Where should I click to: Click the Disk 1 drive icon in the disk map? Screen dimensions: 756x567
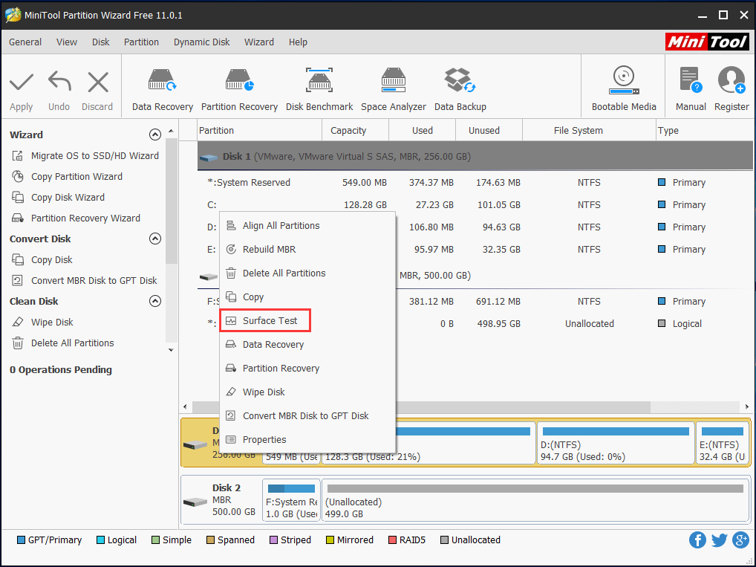point(195,445)
